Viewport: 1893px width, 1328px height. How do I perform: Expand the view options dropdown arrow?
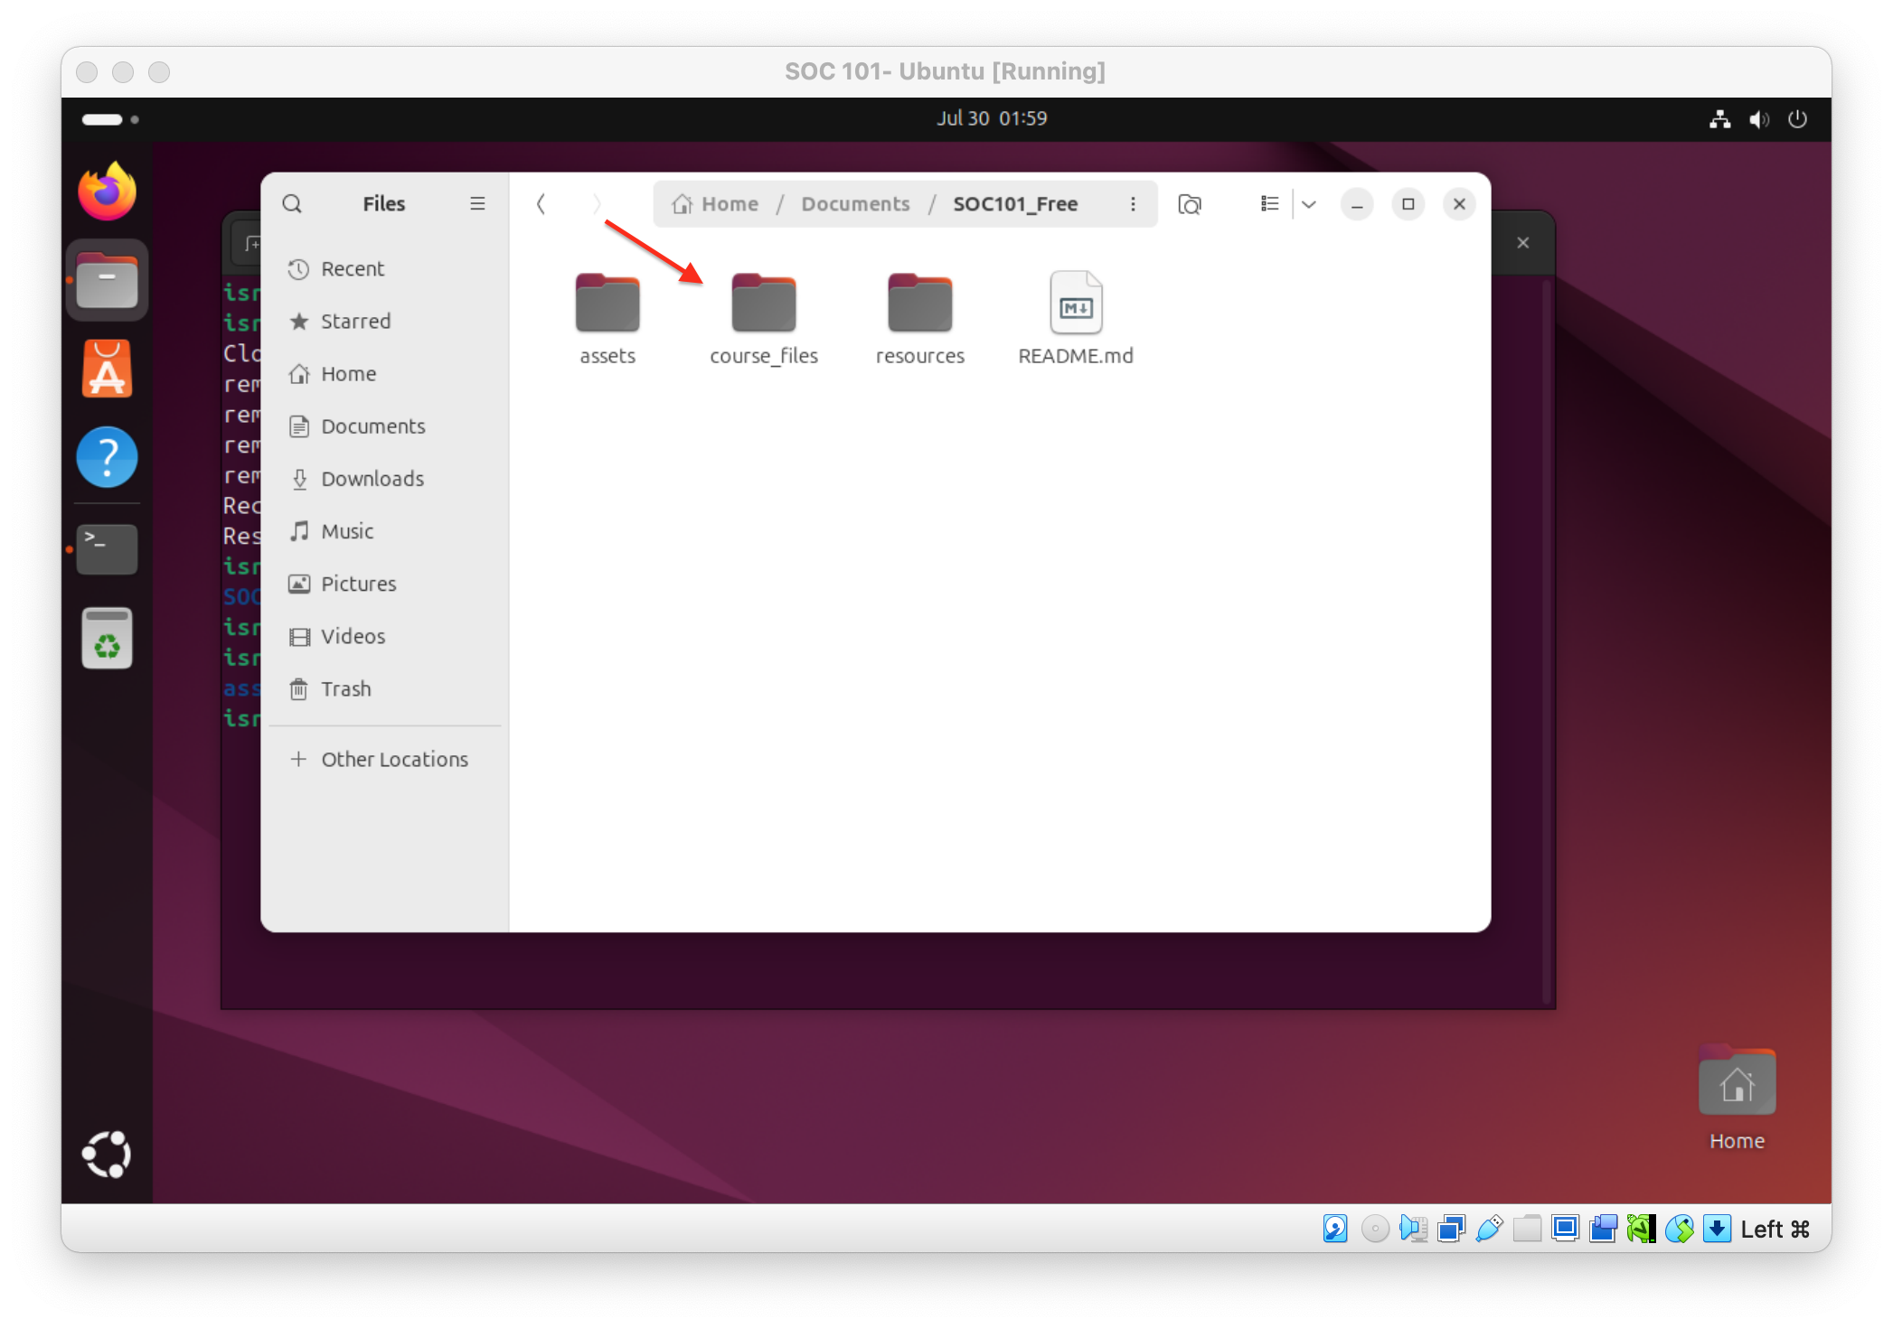coord(1308,204)
